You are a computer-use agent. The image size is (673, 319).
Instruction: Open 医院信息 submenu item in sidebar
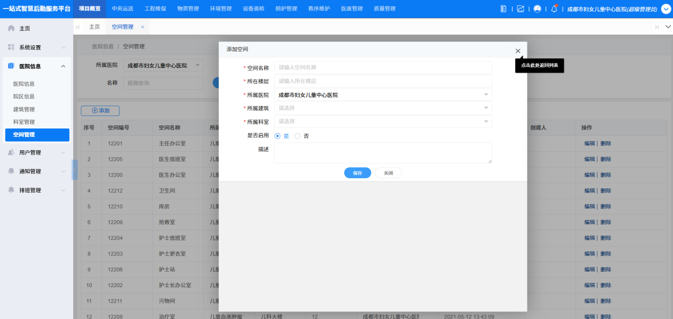[24, 84]
